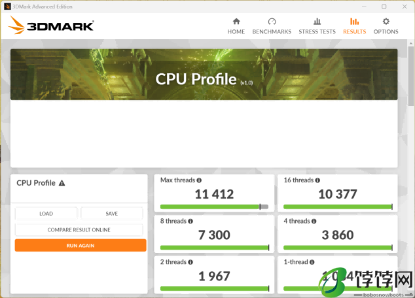Image resolution: width=415 pixels, height=298 pixels.
Task: Switch to OPTIONS label
Action: click(x=386, y=32)
